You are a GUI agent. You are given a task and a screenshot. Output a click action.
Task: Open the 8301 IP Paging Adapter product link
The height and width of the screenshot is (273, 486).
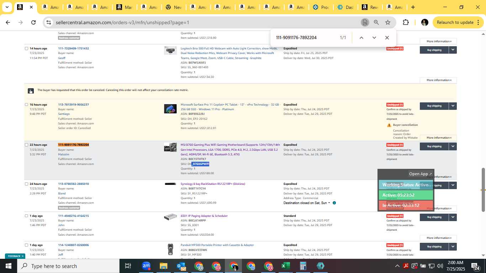point(204,216)
